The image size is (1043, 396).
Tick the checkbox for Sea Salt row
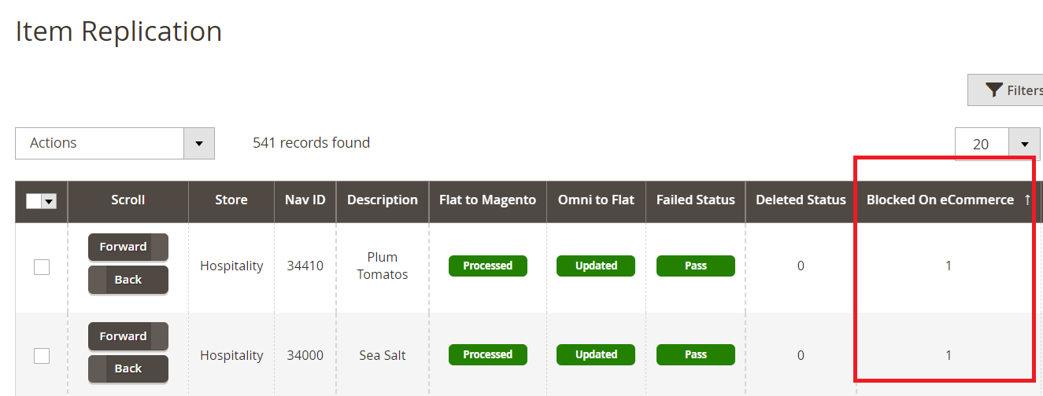point(42,356)
